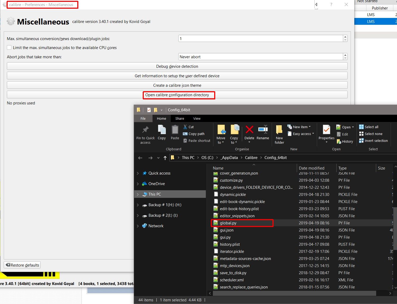Image resolution: width=397 pixels, height=304 pixels.
Task: Expand the OneDrive tree node
Action: point(138,184)
